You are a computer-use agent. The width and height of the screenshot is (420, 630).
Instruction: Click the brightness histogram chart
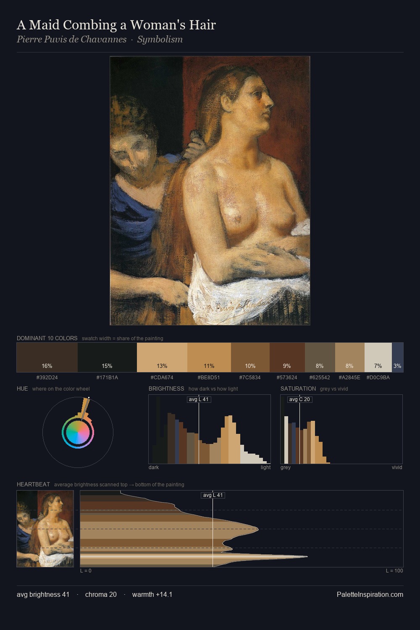tap(210, 429)
